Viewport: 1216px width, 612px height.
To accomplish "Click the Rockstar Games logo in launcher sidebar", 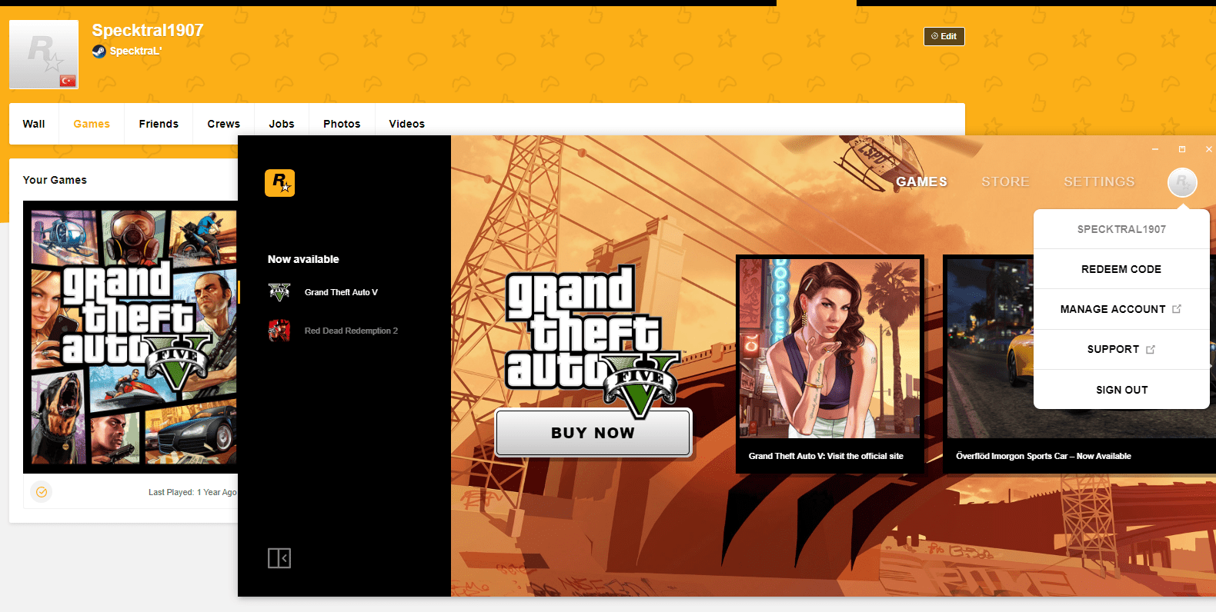I will point(279,183).
